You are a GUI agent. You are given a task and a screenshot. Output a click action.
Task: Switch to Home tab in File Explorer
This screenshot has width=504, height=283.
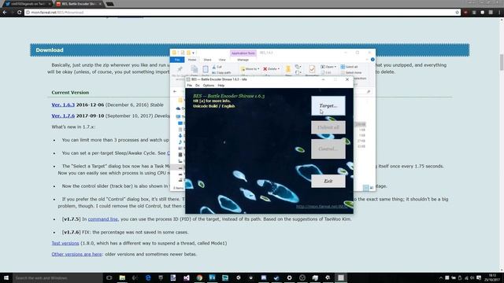coord(192,60)
